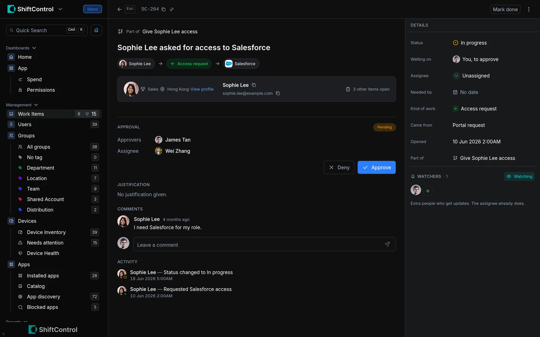The width and height of the screenshot is (540, 337).
Task: Set the Needed by date
Action: click(465, 92)
